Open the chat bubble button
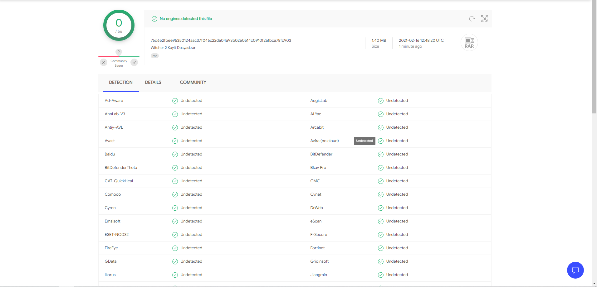The width and height of the screenshot is (597, 287). 575,270
